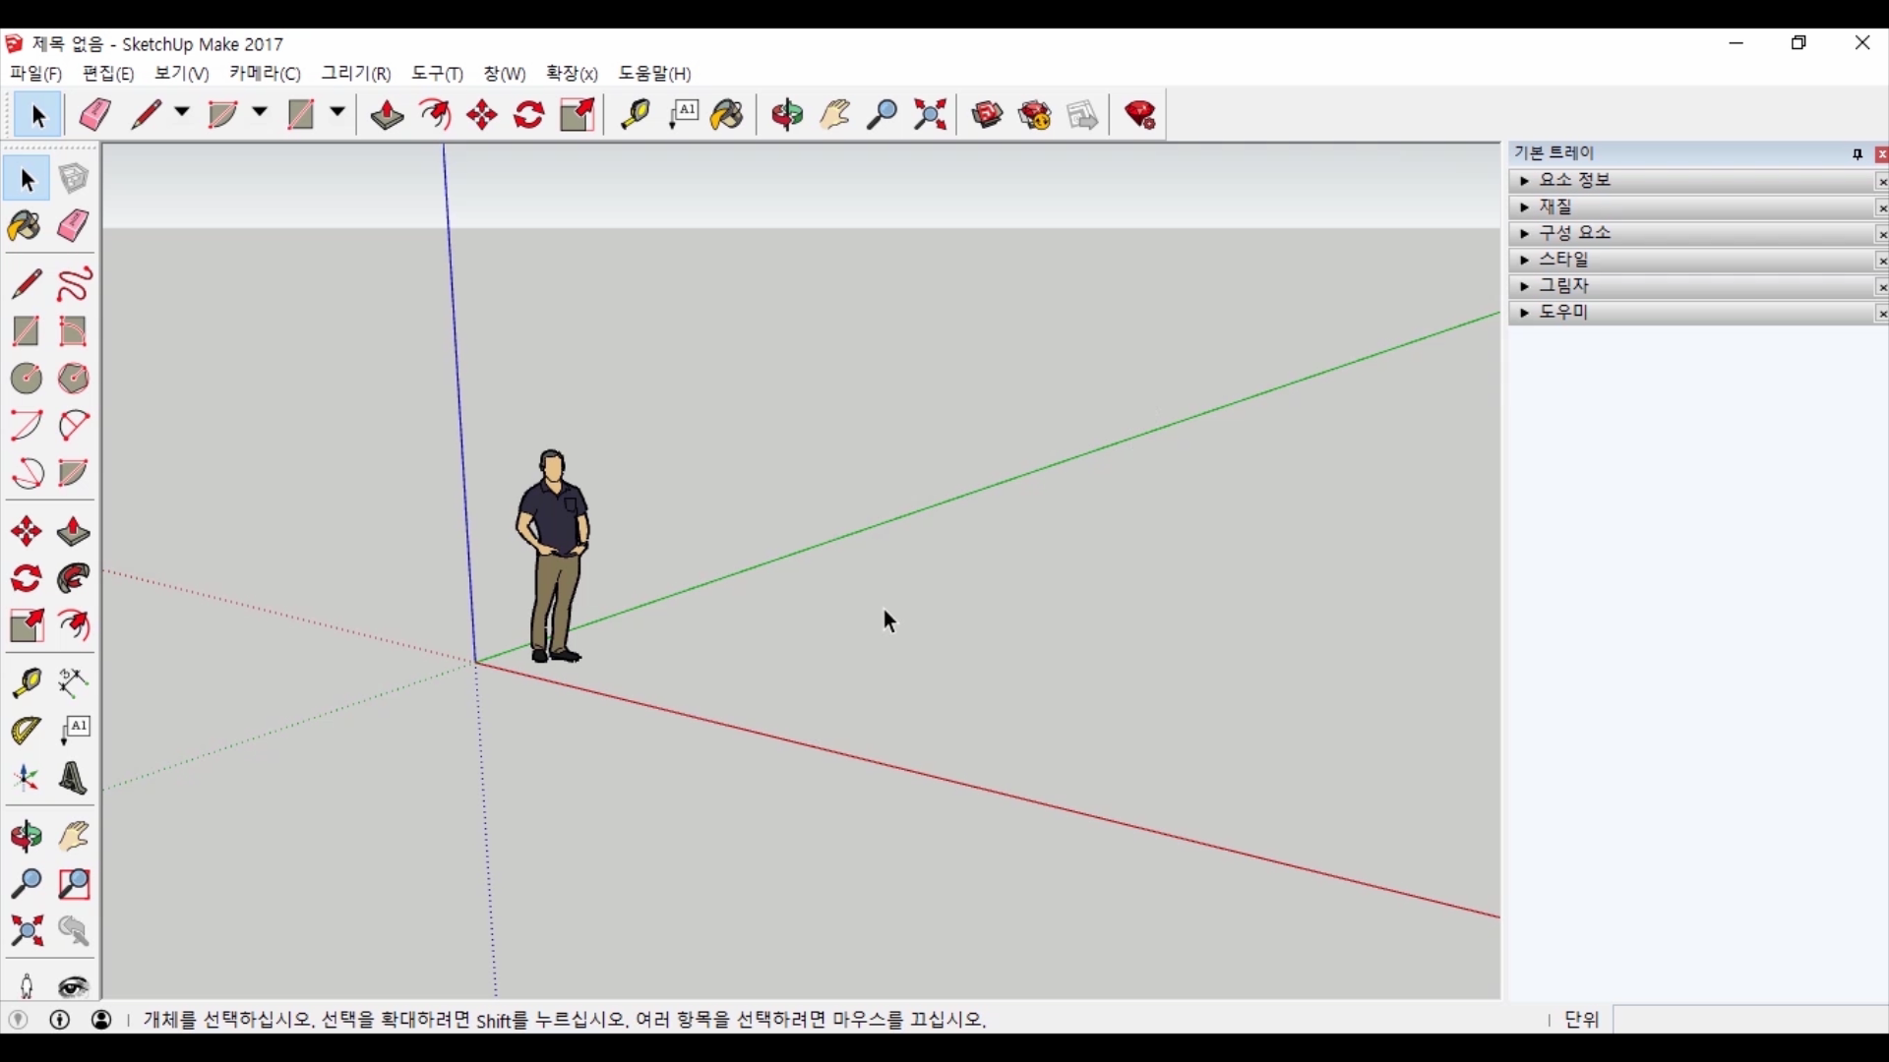Click the Zoom Extents icon in top toolbar
Screen dimensions: 1889x1062
(930, 115)
